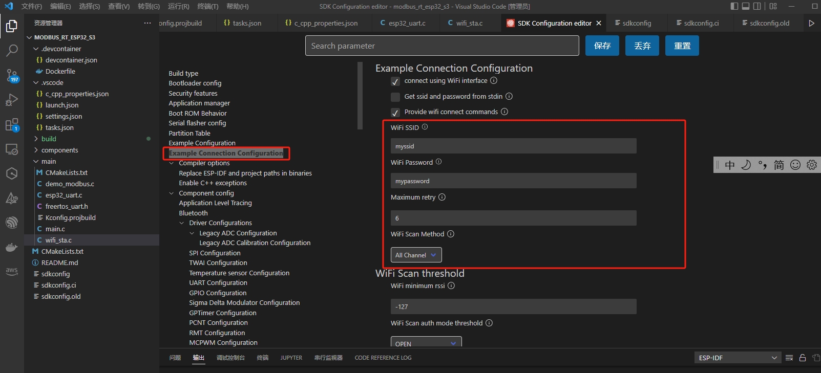Click the 丢弃 discard button

tap(642, 46)
